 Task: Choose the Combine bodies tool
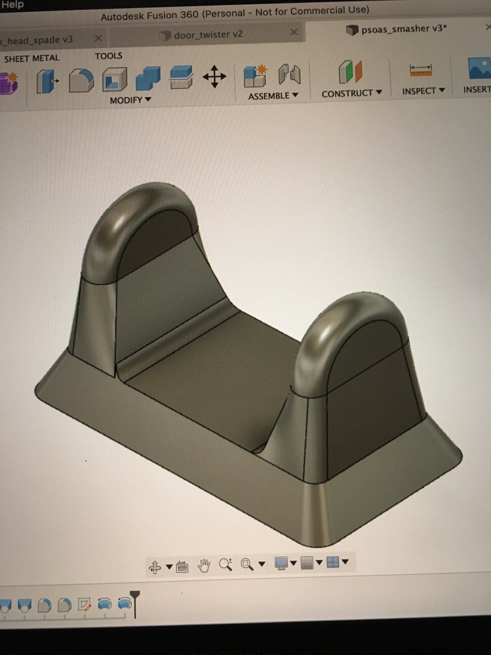tap(148, 78)
